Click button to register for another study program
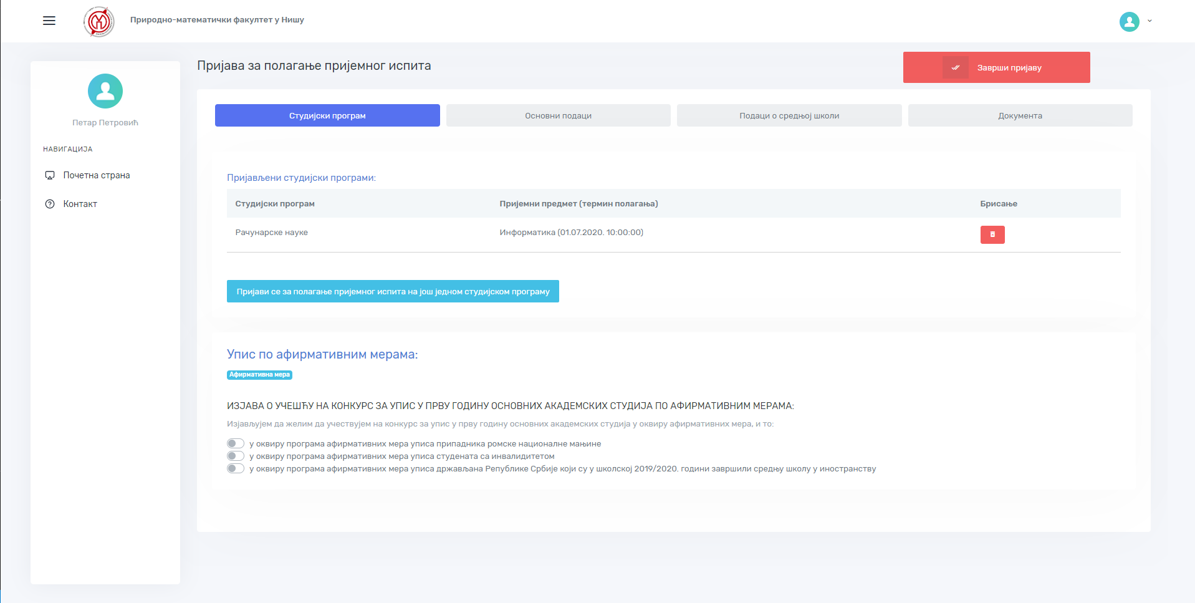 [393, 291]
